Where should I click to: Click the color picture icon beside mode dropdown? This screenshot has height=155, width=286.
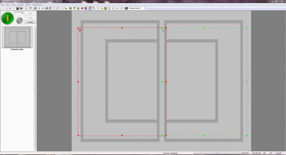pos(126,8)
